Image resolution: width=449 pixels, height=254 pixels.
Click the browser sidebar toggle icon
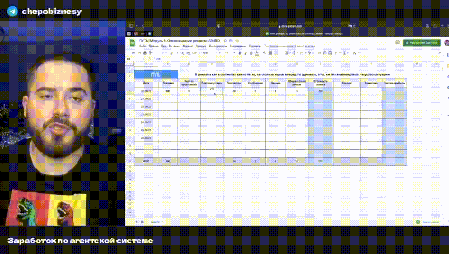click(131, 26)
